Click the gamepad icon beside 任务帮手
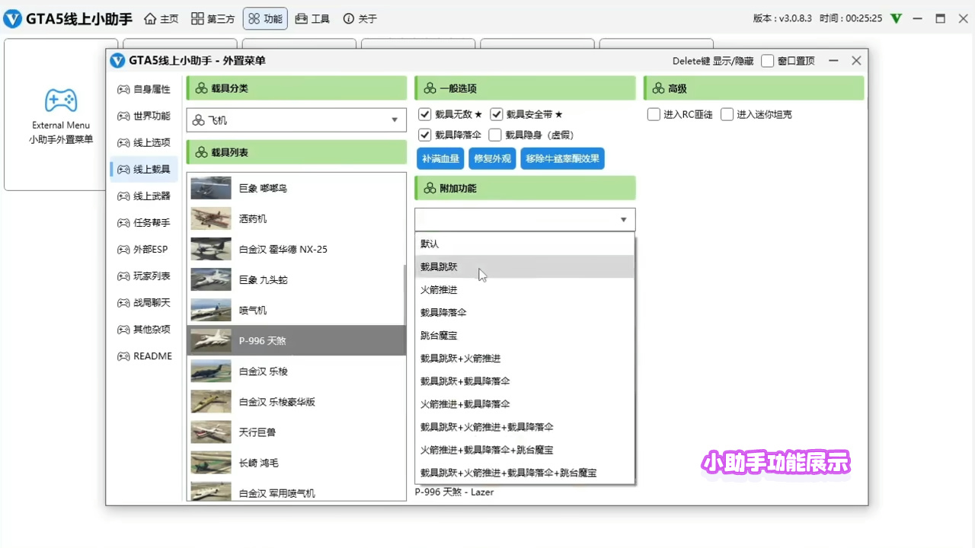This screenshot has width=975, height=548. coord(123,222)
